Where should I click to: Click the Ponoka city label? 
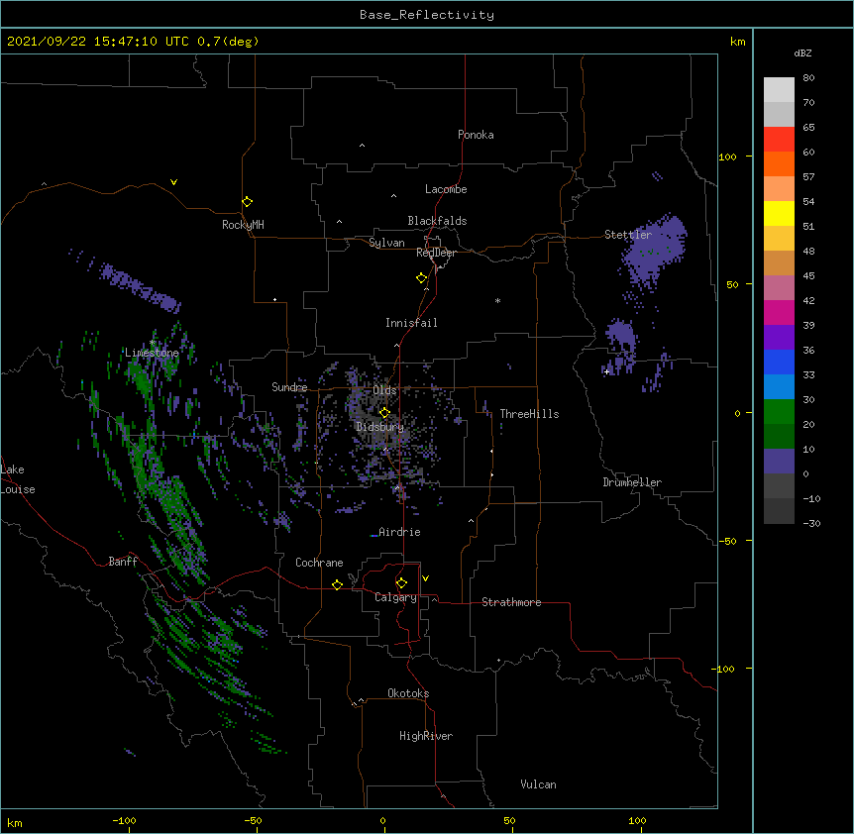476,135
